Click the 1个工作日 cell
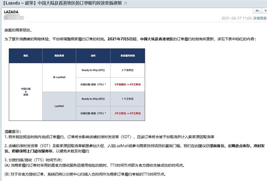 tap(128, 99)
